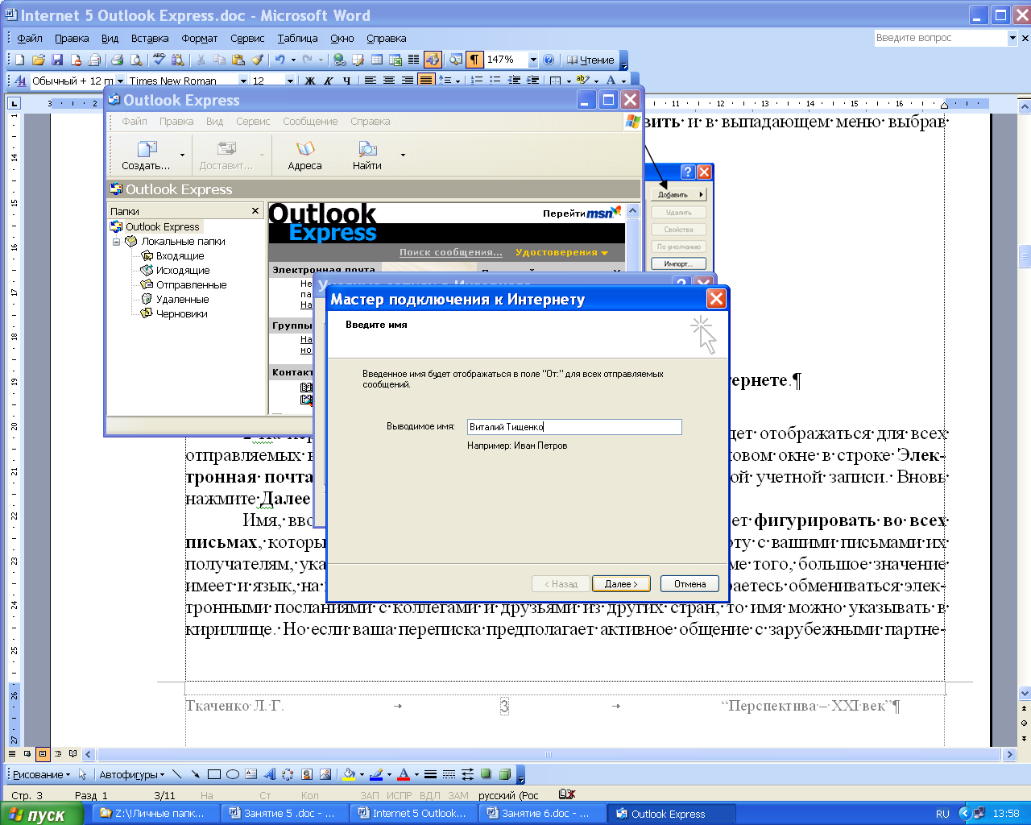This screenshot has height=825, width=1031.
Task: Open the undo history dropdown arrow
Action: (x=293, y=60)
